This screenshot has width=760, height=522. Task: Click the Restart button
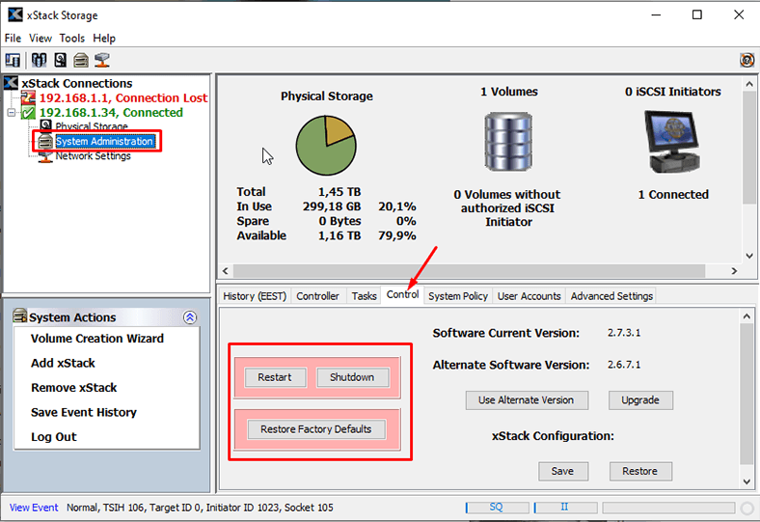275,377
